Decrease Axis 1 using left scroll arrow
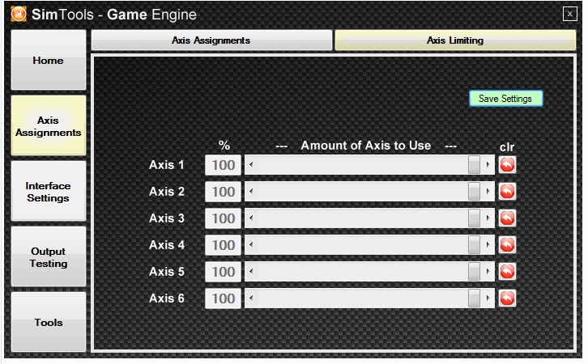 click(251, 165)
